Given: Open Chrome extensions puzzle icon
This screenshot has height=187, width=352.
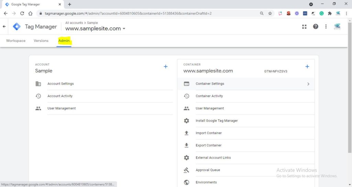Looking at the screenshot, I should coord(330,13).
